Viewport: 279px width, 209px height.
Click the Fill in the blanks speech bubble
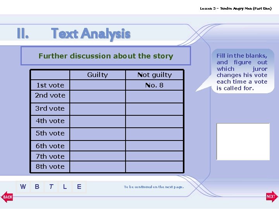[x=242, y=72]
